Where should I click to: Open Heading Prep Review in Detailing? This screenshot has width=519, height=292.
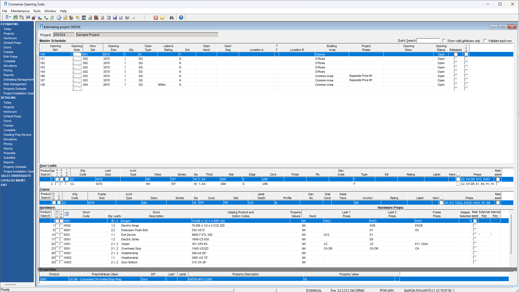pos(17,135)
